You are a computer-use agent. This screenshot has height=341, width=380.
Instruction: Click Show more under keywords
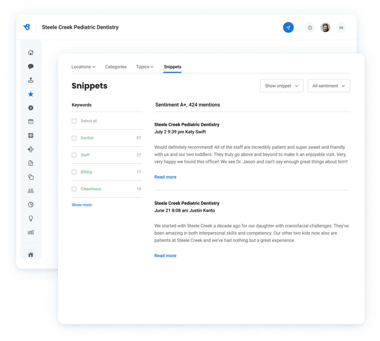click(82, 205)
